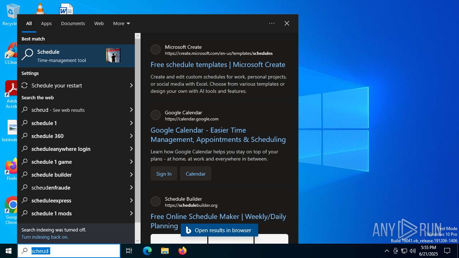
Task: Click the Schedule thumbnail image
Action: tap(113, 56)
